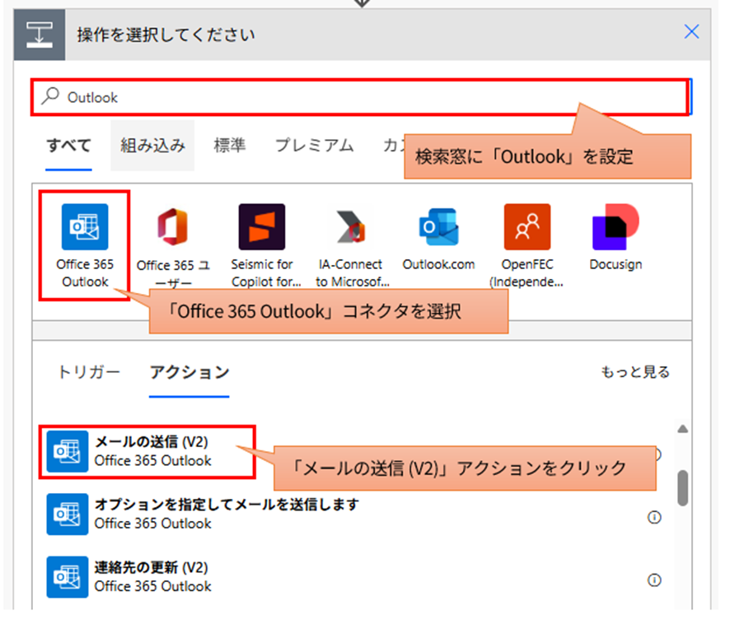Show info for 連絡先の更新 (V2) action
730x619 pixels.
(x=653, y=577)
